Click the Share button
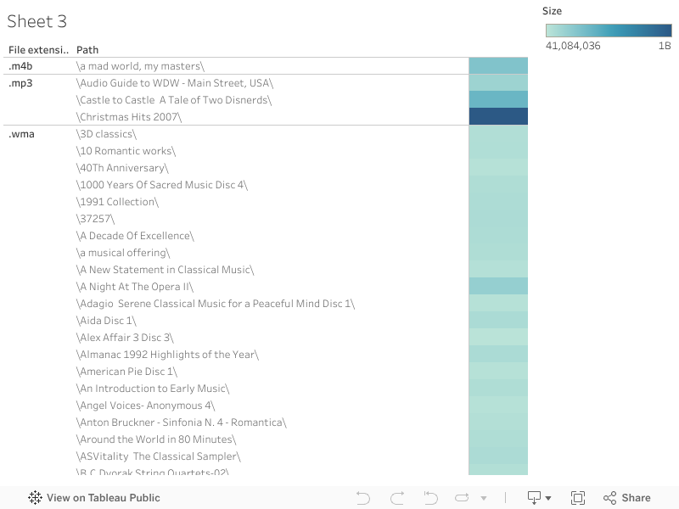This screenshot has width=679, height=509. pyautogui.click(x=627, y=498)
